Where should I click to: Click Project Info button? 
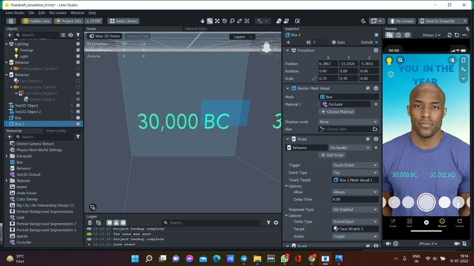68,21
